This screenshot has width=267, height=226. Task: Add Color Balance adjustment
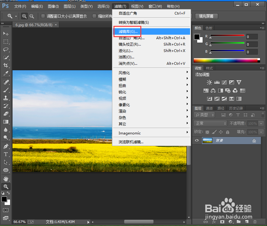[213, 91]
